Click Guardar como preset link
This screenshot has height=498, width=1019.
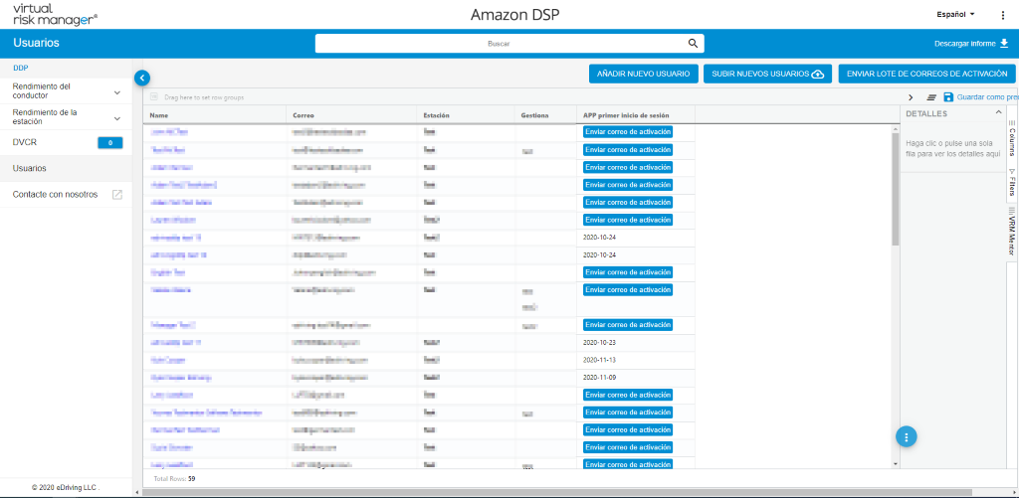click(988, 97)
